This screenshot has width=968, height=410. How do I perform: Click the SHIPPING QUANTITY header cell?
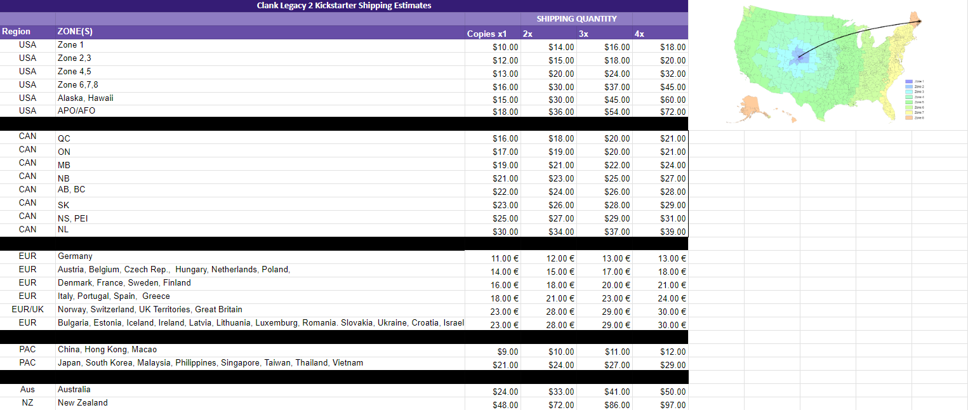[576, 19]
